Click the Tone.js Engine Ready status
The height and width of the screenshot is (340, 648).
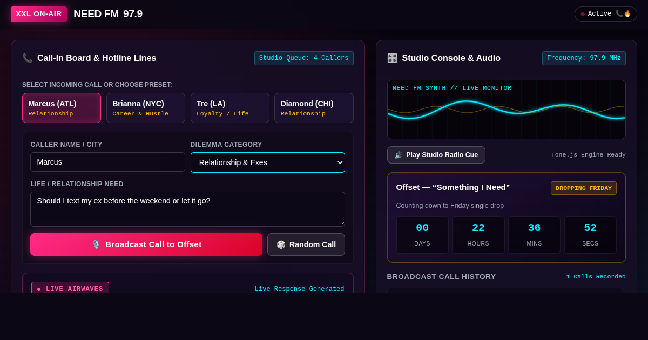coord(589,155)
